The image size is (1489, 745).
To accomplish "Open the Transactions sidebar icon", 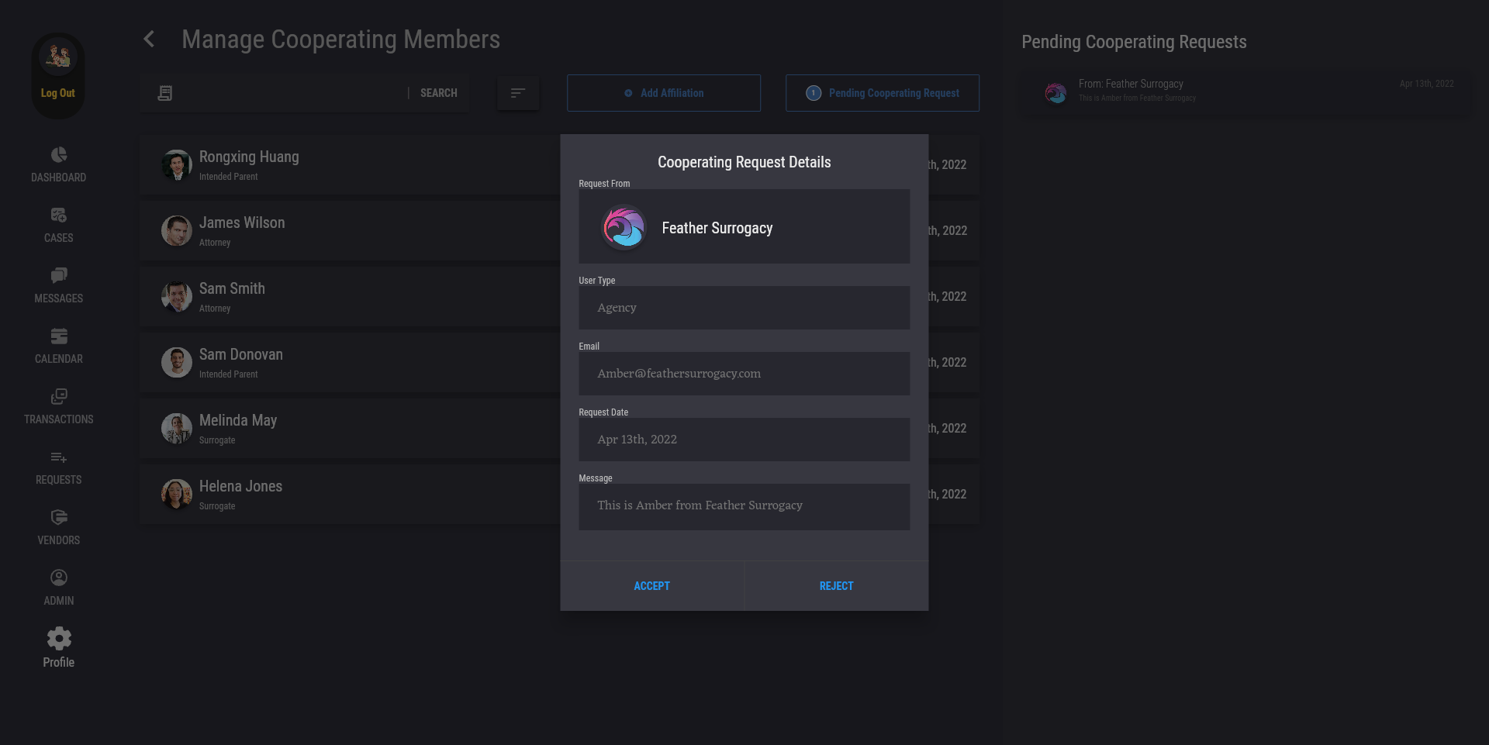I will tap(59, 397).
